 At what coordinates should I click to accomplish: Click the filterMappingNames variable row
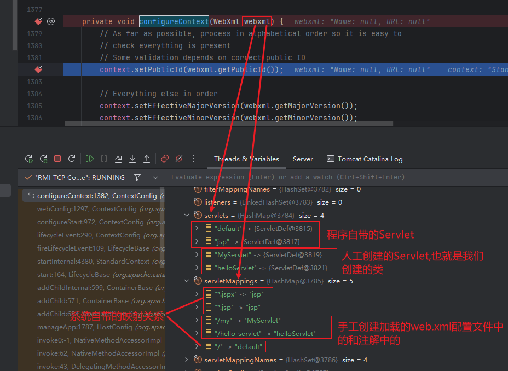tap(337, 189)
